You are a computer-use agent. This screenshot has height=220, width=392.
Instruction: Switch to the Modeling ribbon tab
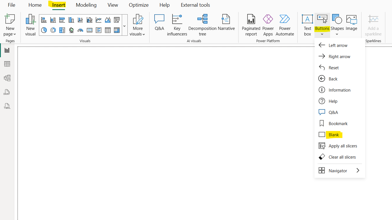(86, 5)
